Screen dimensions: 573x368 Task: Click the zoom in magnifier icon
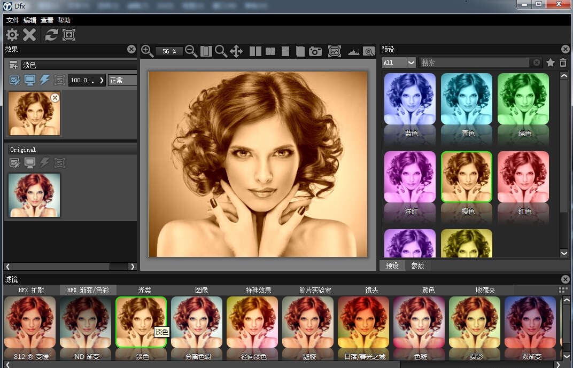[x=147, y=51]
